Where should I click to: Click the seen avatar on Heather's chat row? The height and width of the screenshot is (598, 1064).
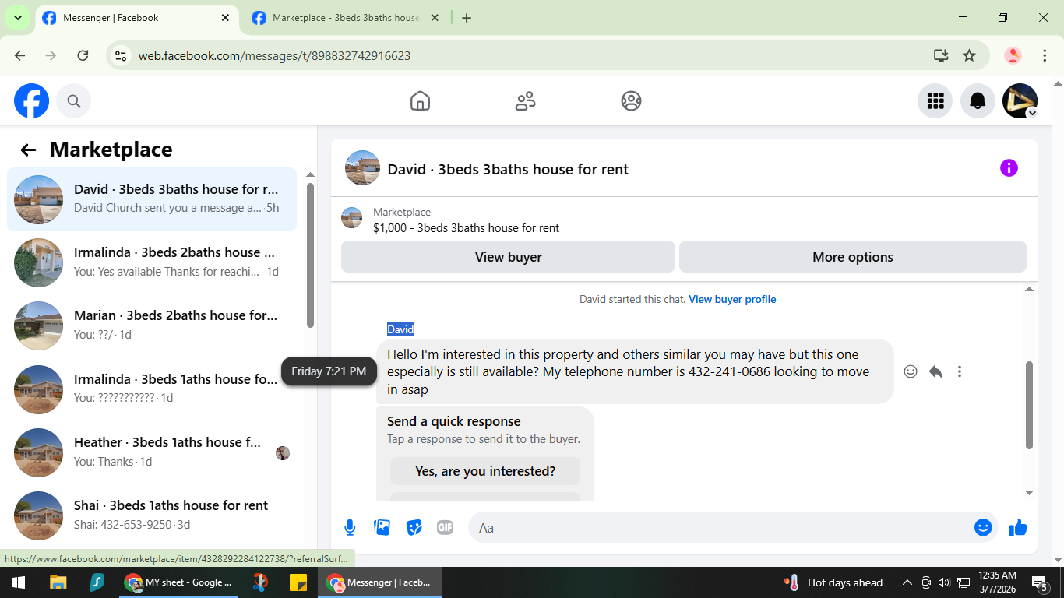(x=283, y=453)
